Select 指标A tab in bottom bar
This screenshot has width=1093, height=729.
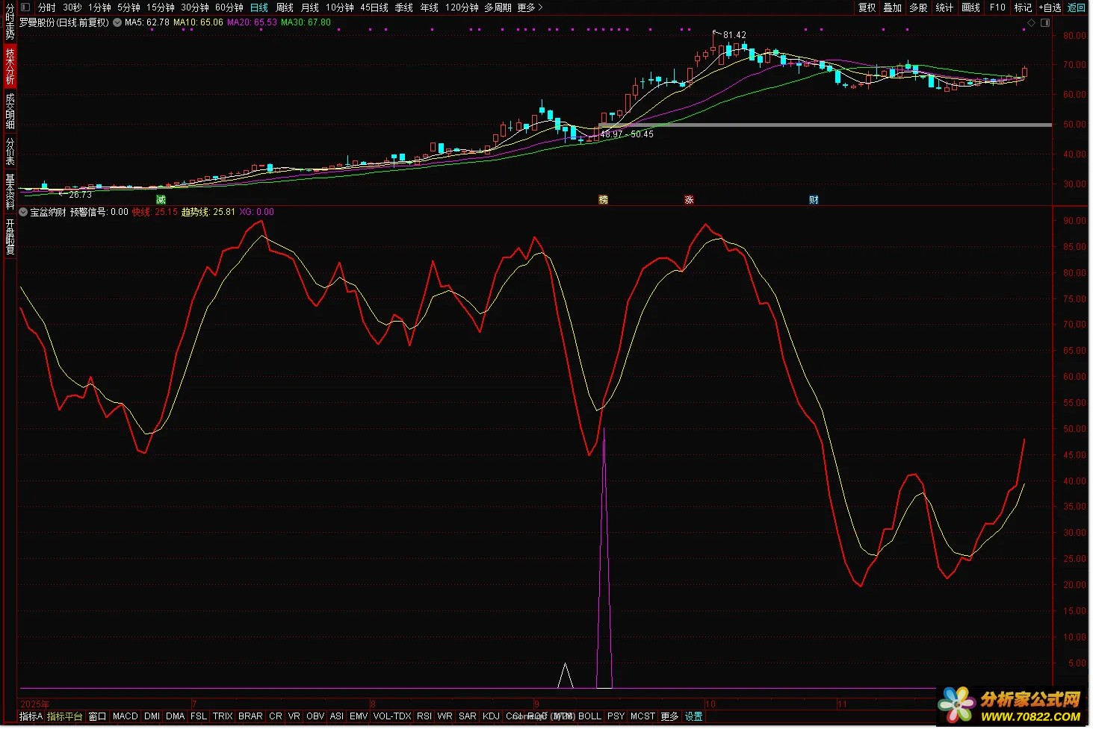pos(31,716)
